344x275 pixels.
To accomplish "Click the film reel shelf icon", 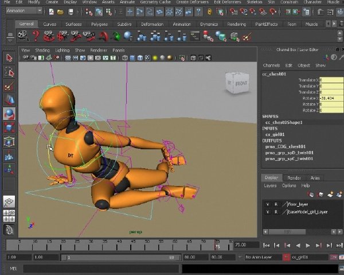I will 23,36.
